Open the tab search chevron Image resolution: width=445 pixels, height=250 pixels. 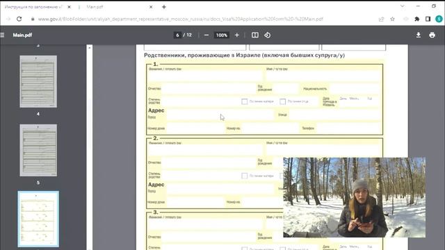(403, 6)
